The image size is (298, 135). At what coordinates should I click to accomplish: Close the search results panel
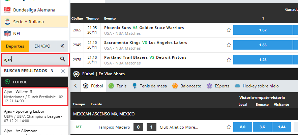(63, 71)
